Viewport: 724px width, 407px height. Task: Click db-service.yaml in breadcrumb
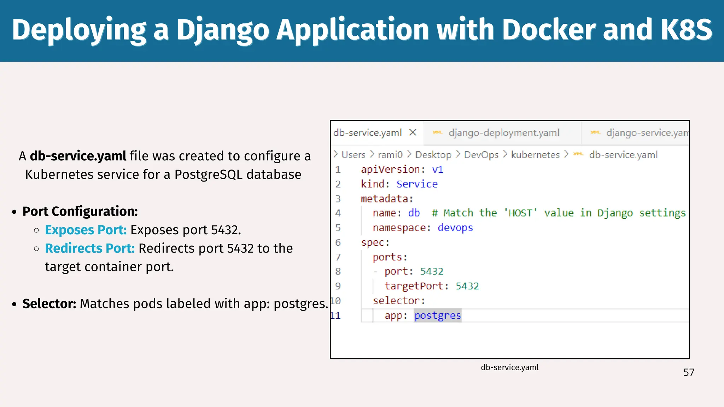tap(623, 155)
